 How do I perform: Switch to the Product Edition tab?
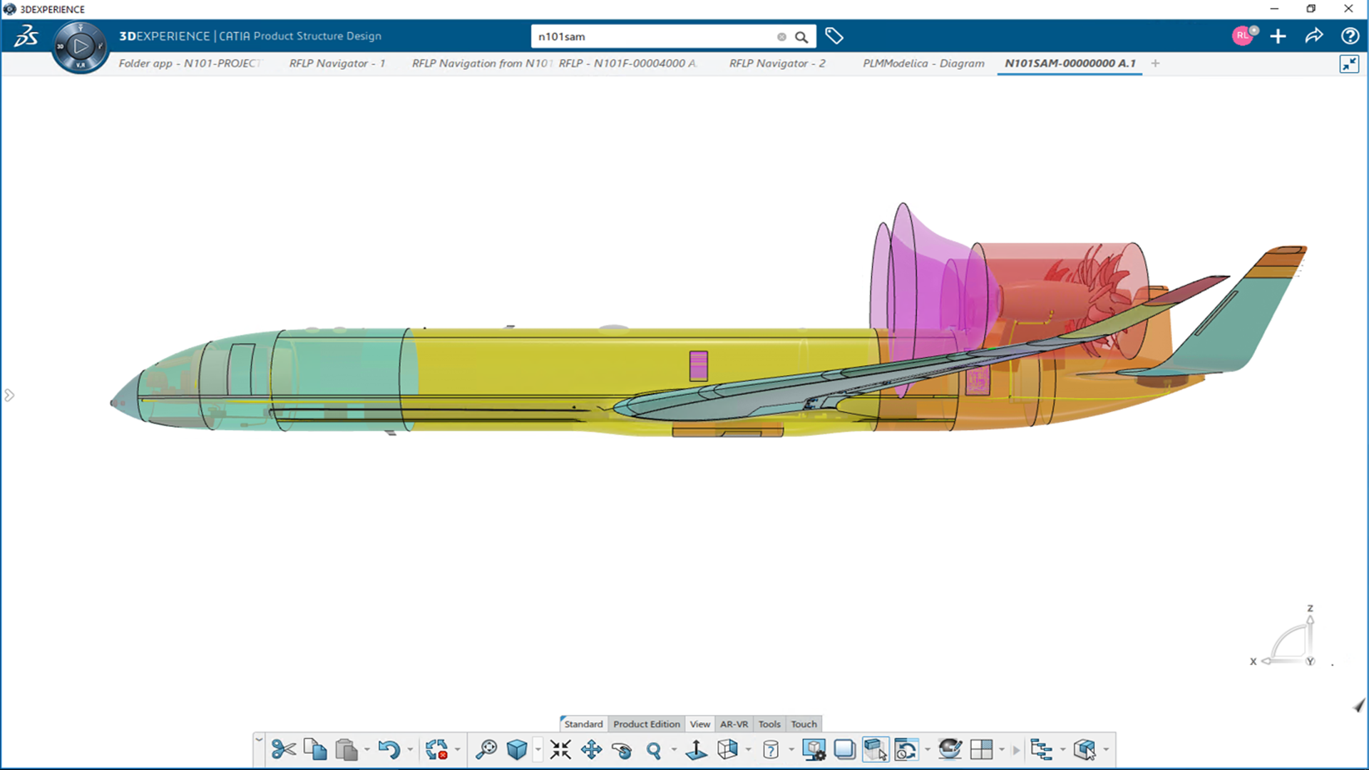pos(646,724)
